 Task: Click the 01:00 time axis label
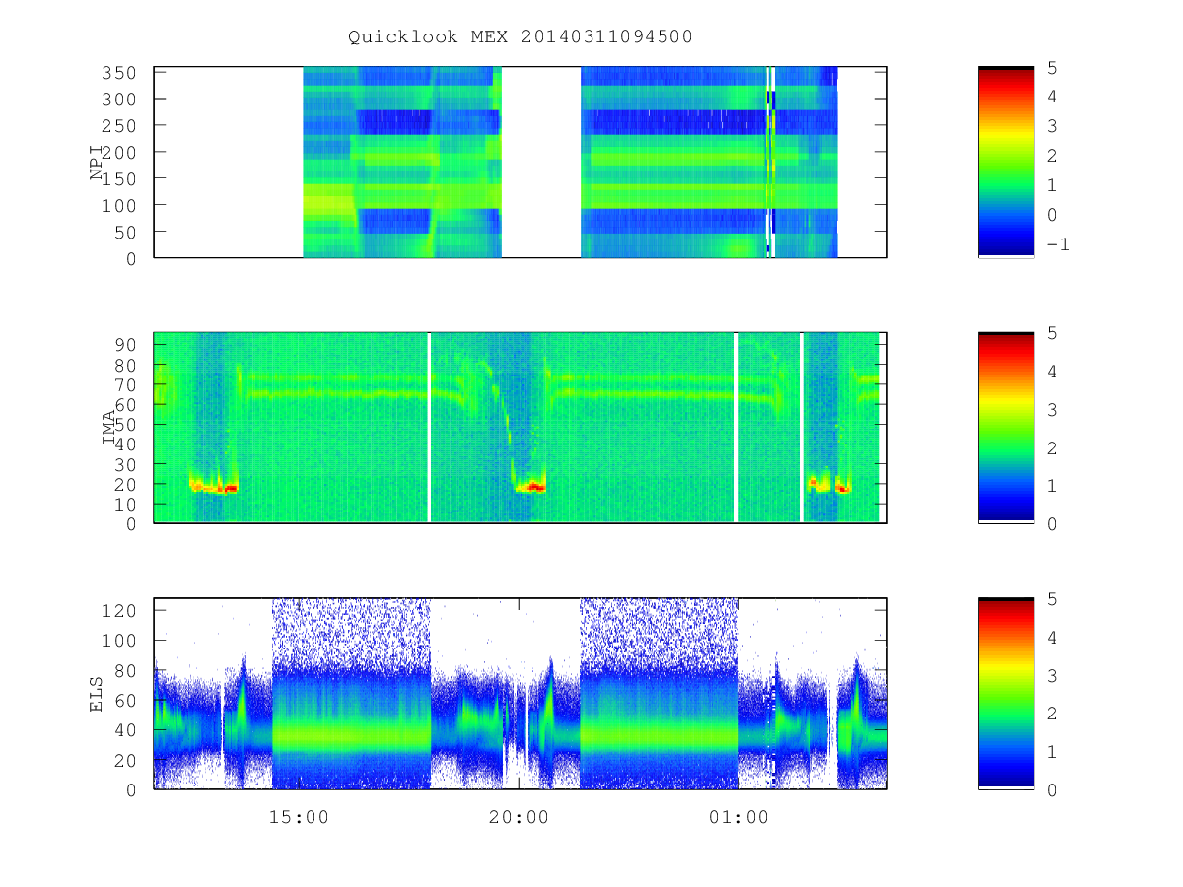pyautogui.click(x=738, y=817)
